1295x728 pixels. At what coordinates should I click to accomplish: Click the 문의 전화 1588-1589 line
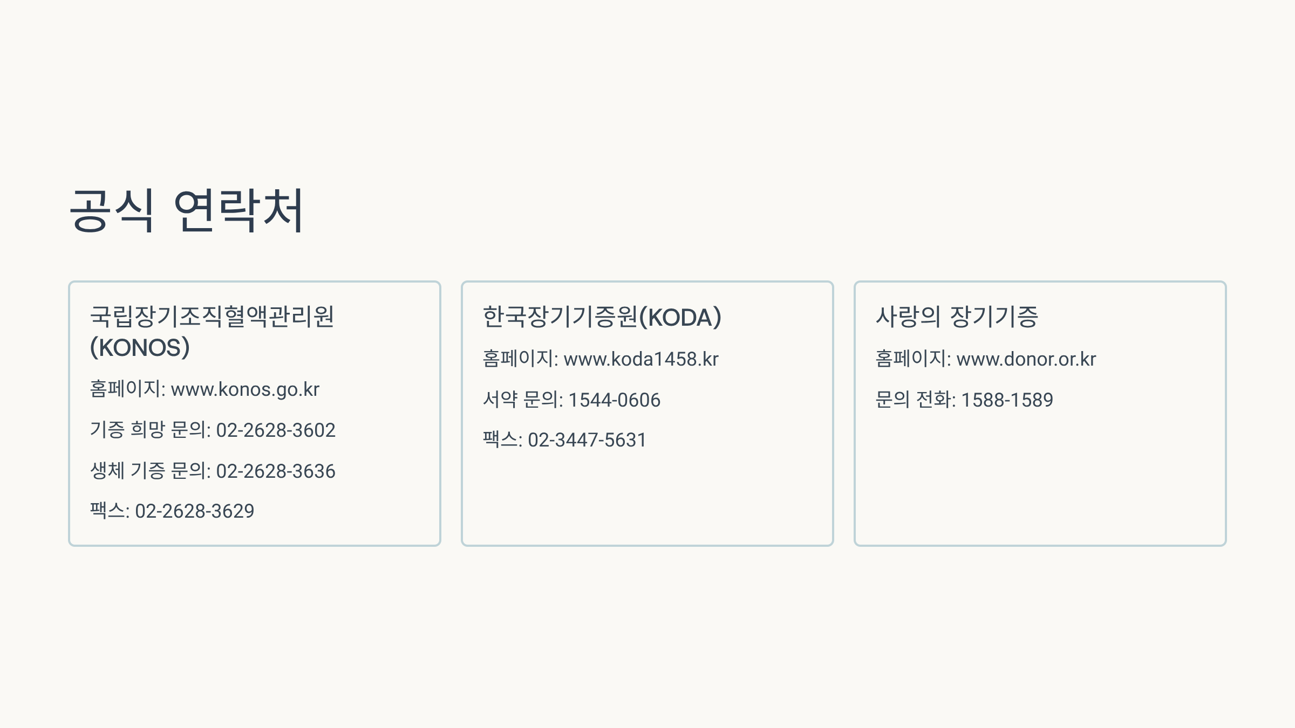point(964,400)
